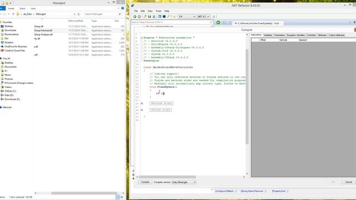Open the PropertyGrid link
Image resolution: width=356 pixels, height=200 pixels.
[x=280, y=191]
